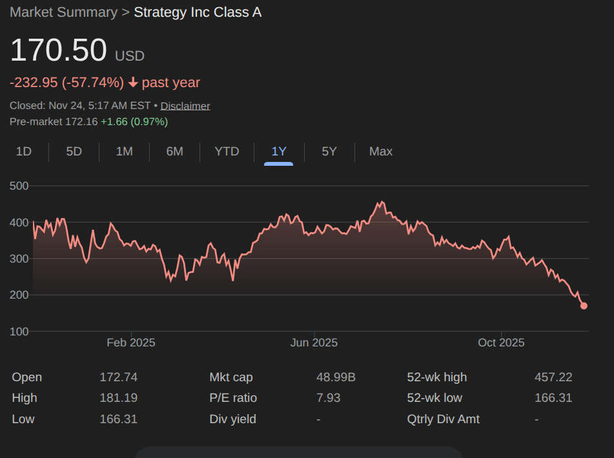The image size is (614, 458).
Task: Click the red down arrow icon
Action: point(133,83)
